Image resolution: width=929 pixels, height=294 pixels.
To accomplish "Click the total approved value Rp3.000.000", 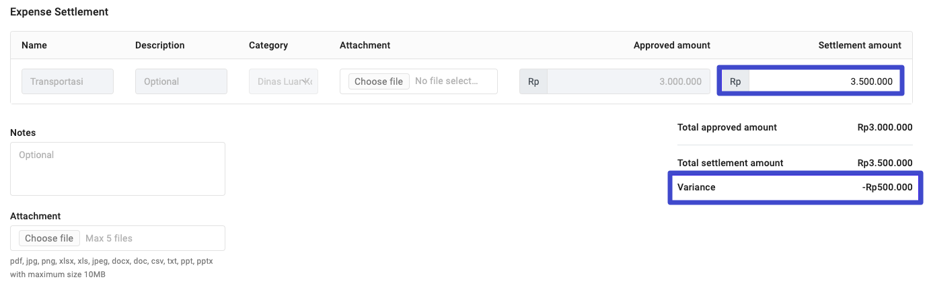I will (x=885, y=127).
